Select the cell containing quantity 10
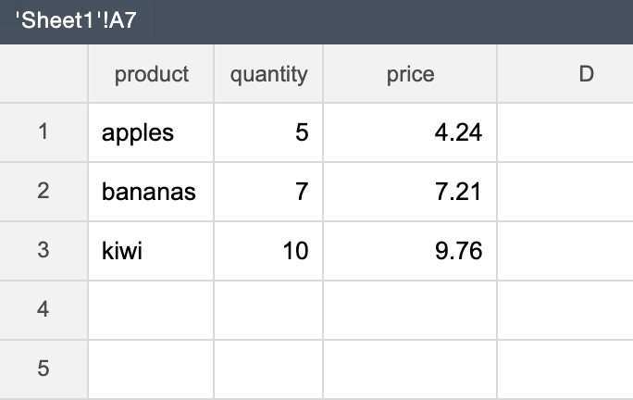Image resolution: width=633 pixels, height=400 pixels. [x=268, y=251]
